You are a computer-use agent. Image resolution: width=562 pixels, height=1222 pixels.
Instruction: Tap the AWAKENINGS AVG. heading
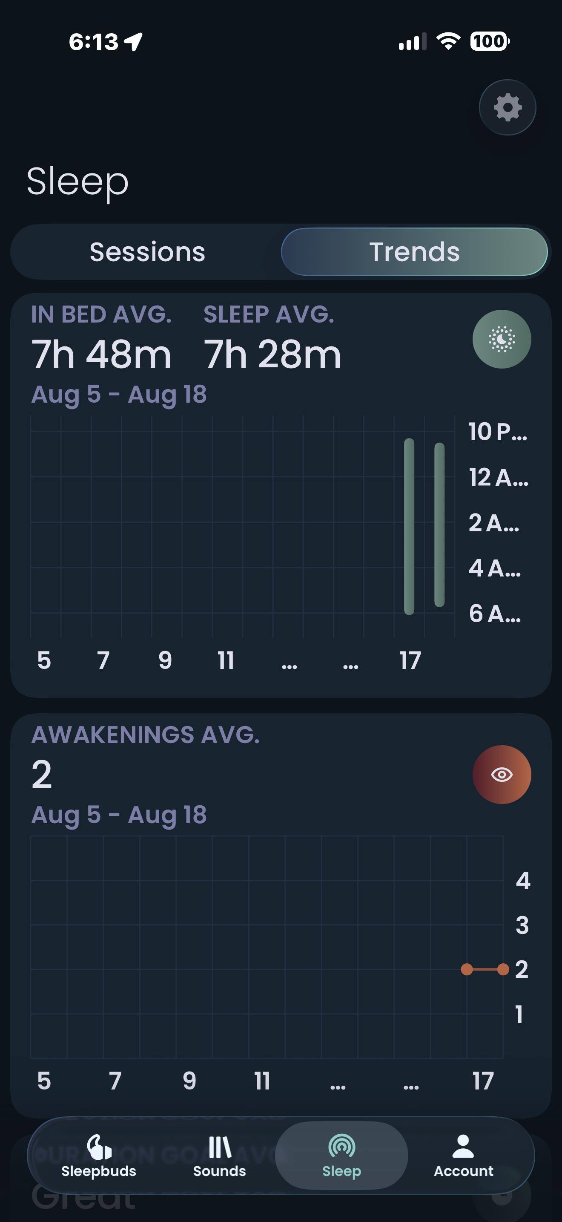(x=146, y=735)
